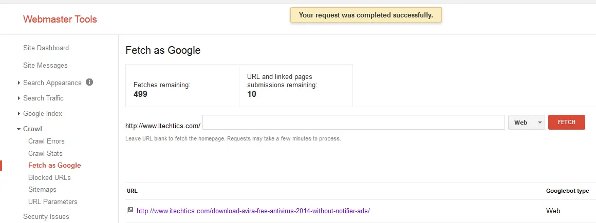The width and height of the screenshot is (596, 223).
Task: Expand the Search Traffic section arrow
Action: tap(19, 98)
